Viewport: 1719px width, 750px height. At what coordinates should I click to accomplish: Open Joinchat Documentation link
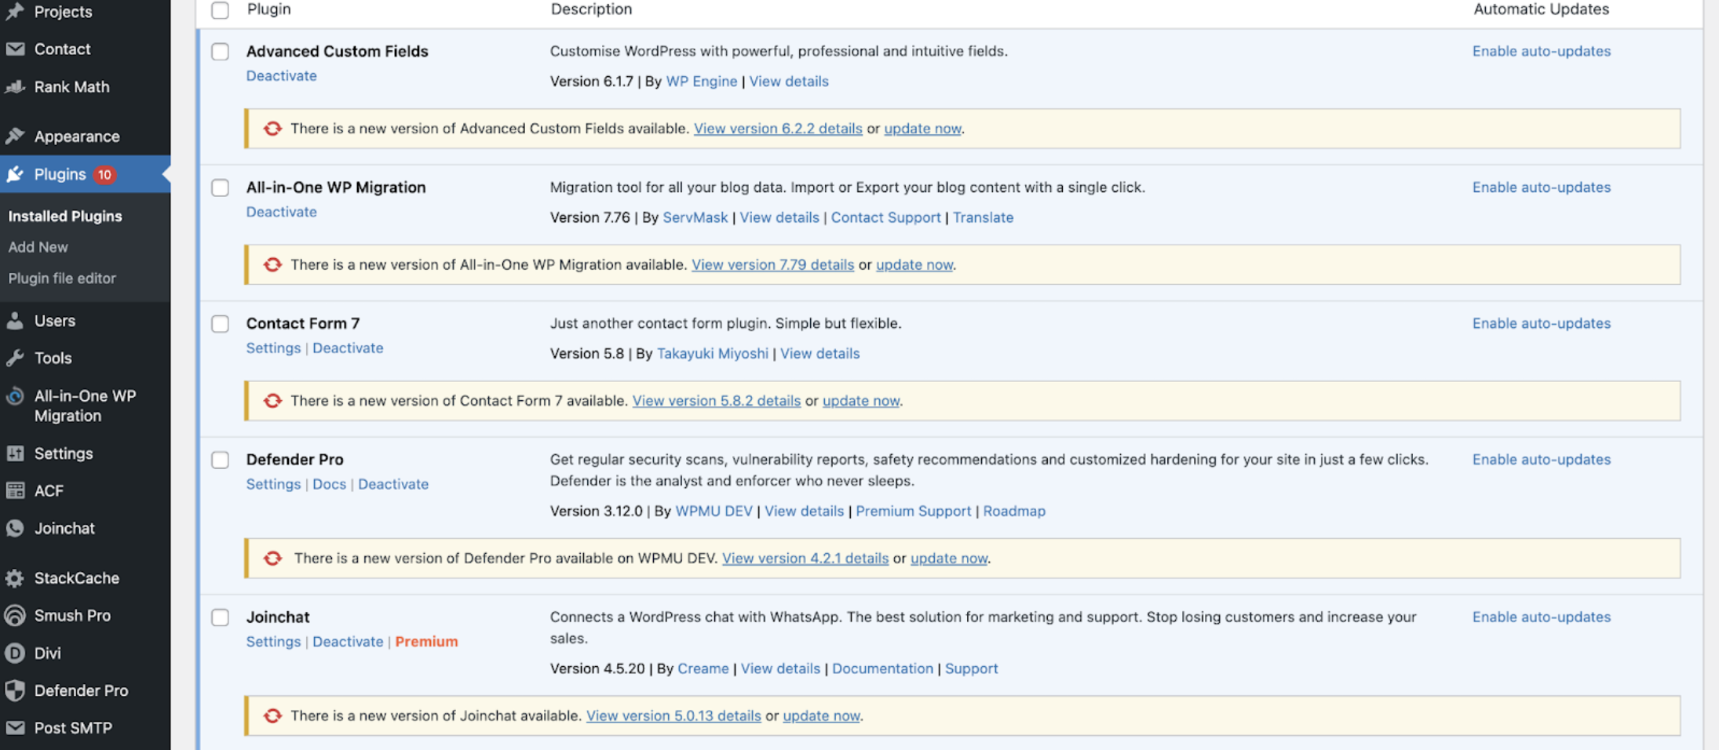click(x=882, y=668)
